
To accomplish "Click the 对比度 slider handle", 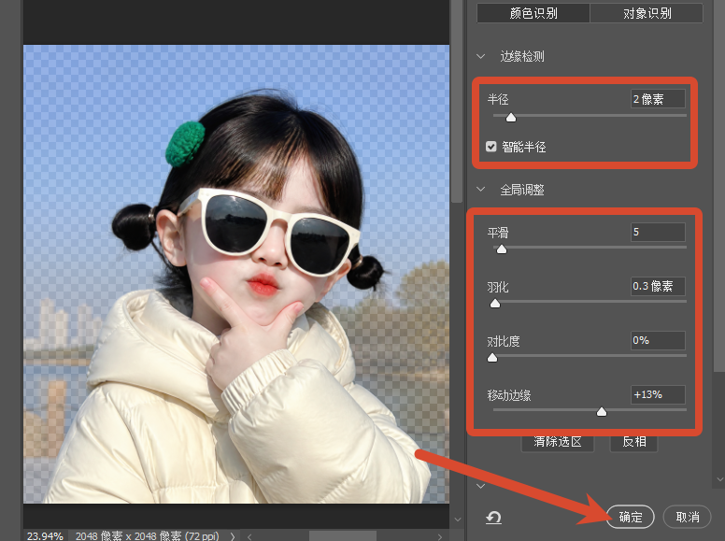I will (492, 358).
